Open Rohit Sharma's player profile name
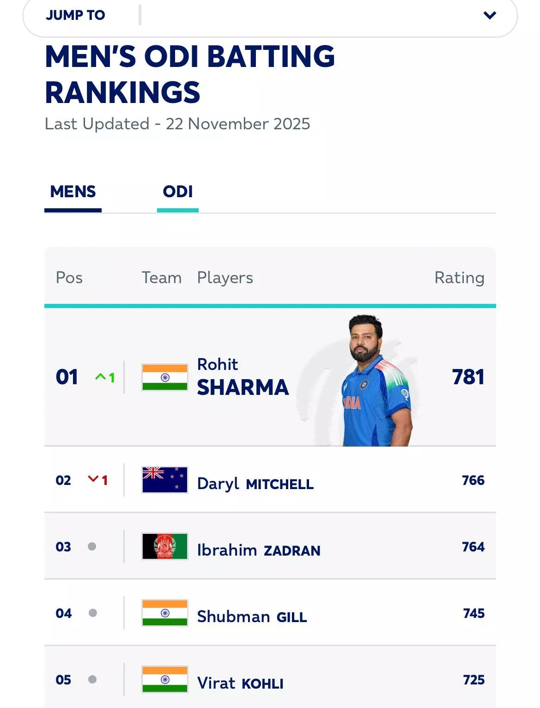 point(243,377)
